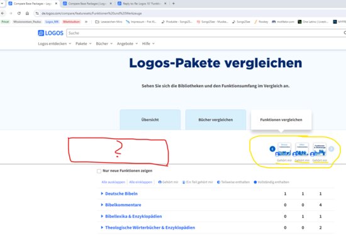Image resolution: width=346 pixels, height=235 pixels.
Task: Click the 'Gehört mir' legend icon
Action: coord(160,182)
